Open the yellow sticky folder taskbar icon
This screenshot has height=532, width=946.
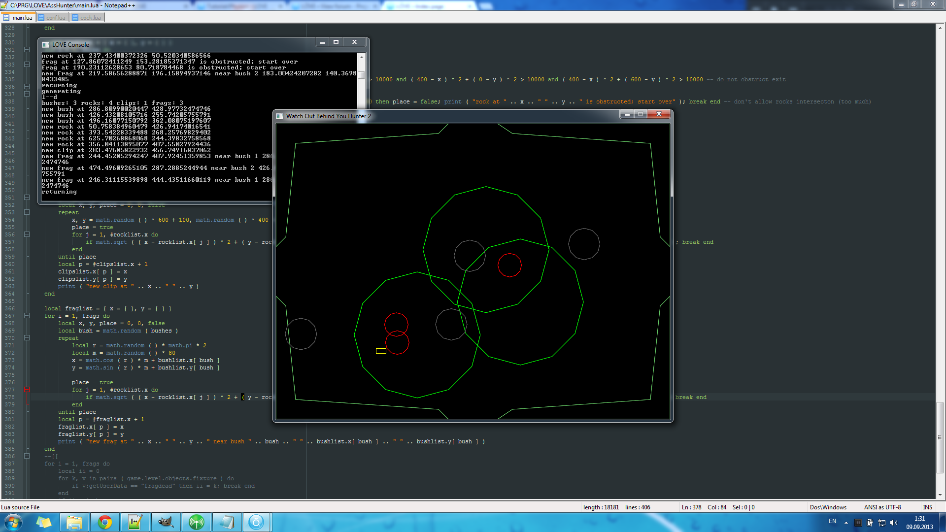click(x=44, y=522)
